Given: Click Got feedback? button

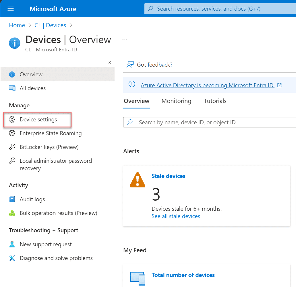Looking at the screenshot, I should click(150, 65).
